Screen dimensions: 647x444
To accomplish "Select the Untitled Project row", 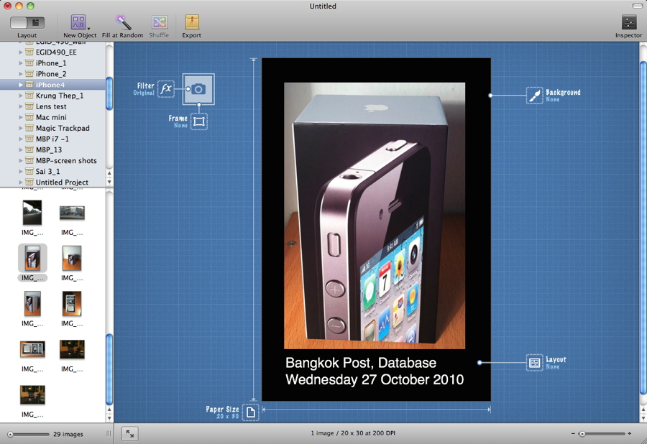I will [52, 182].
